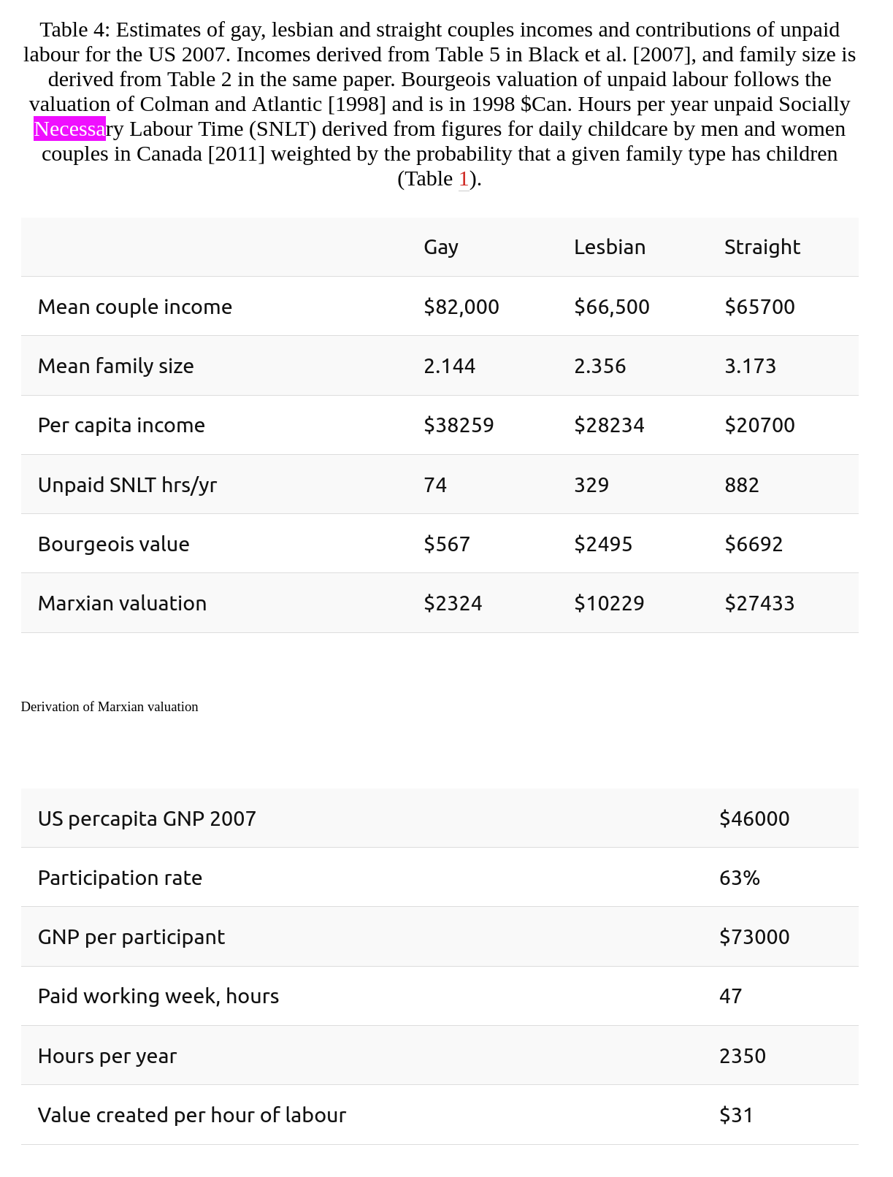Select the Lesbian column header

(610, 247)
